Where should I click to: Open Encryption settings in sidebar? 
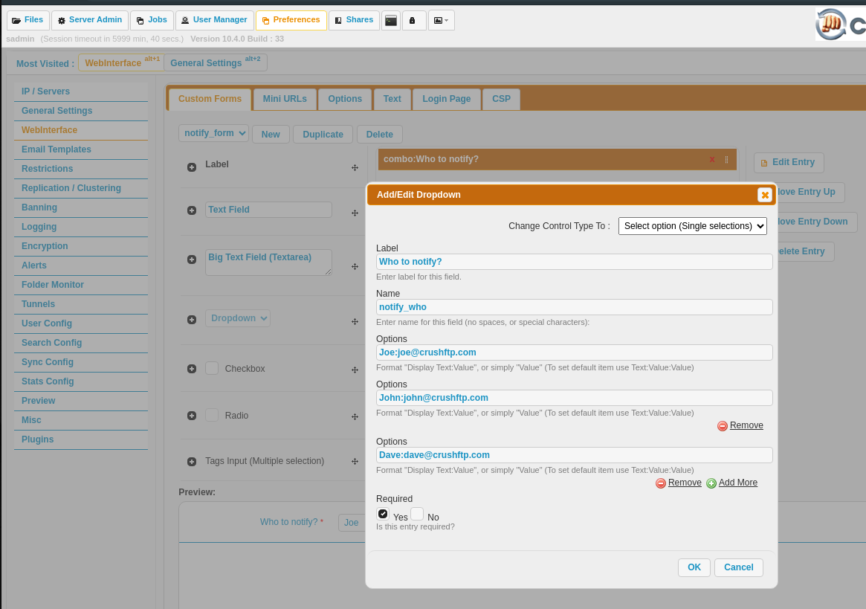45,246
